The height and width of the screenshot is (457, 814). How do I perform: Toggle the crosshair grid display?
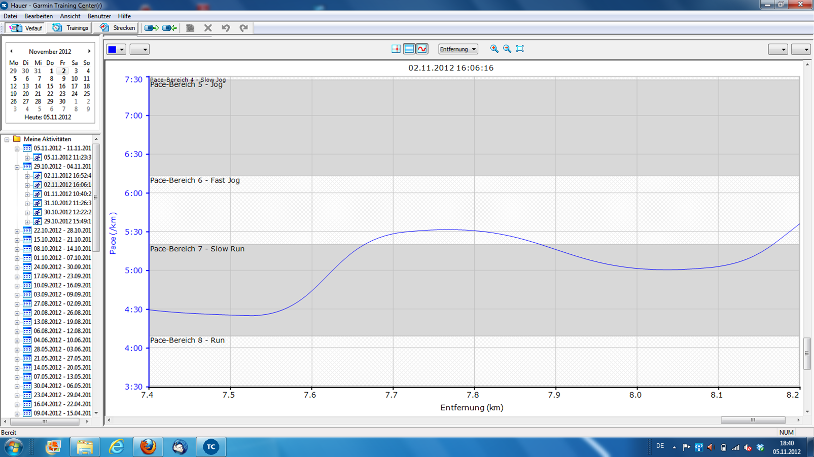coord(396,49)
